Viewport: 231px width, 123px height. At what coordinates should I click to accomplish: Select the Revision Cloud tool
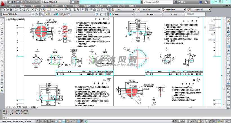click(2, 46)
